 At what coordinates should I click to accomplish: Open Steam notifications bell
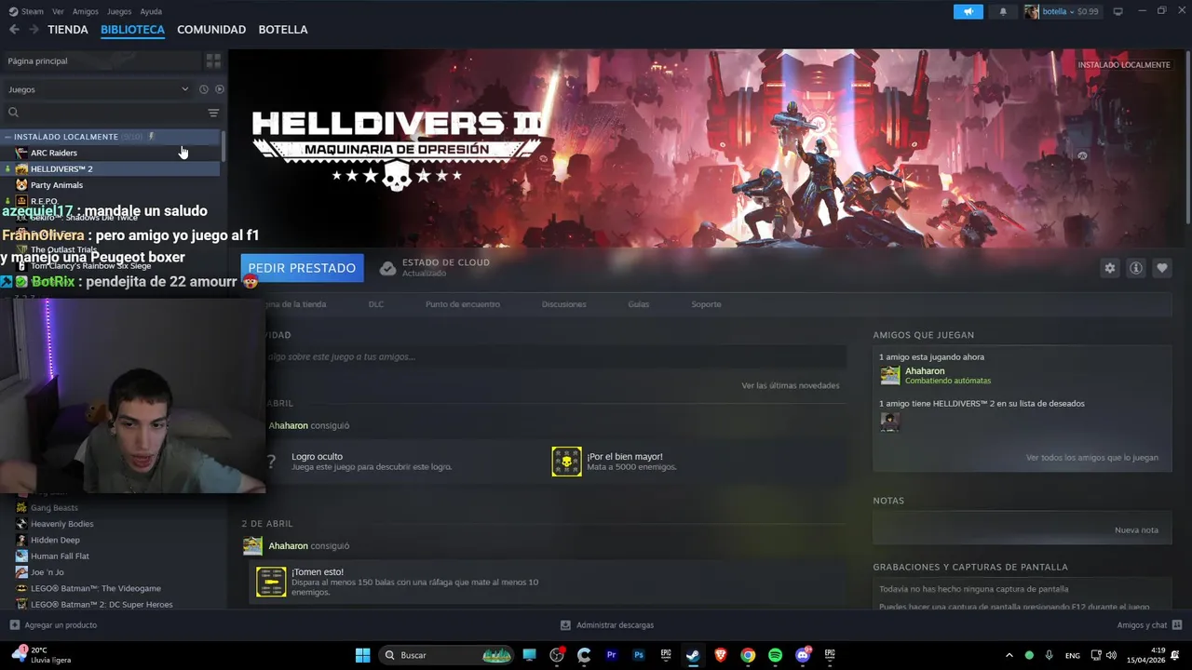coord(1003,11)
